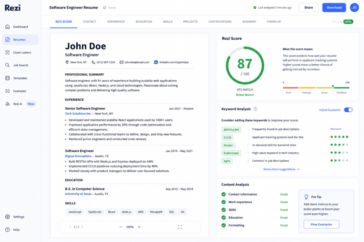The height and width of the screenshot is (242, 364).
Task: Click the 93% completion badge
Action: point(348,22)
